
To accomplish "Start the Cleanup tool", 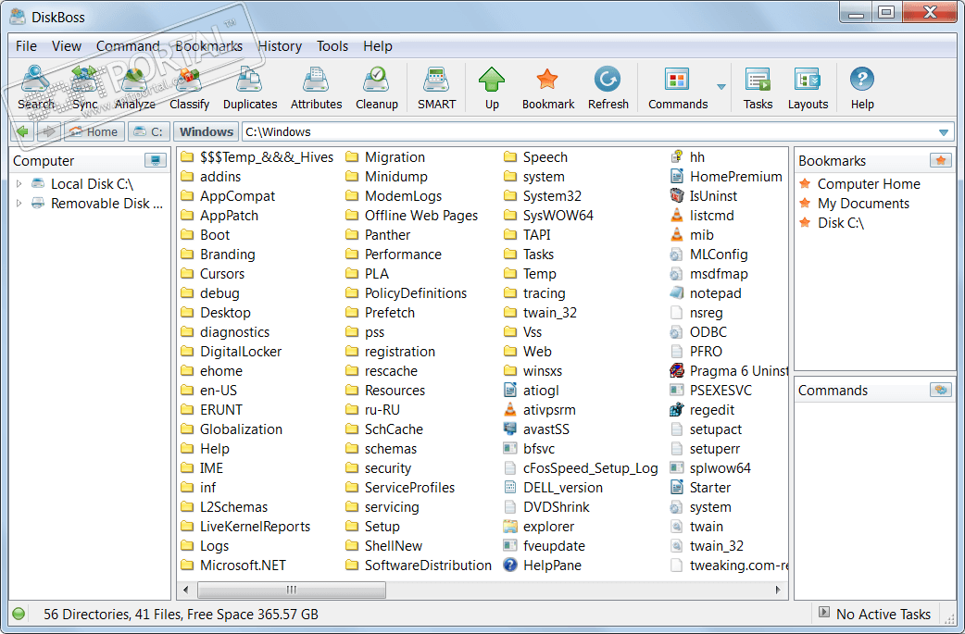I will 377,88.
